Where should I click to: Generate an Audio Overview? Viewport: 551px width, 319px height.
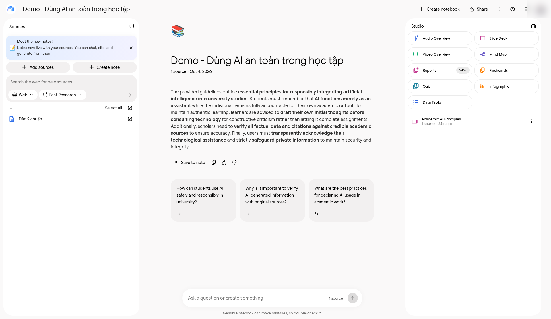click(440, 38)
